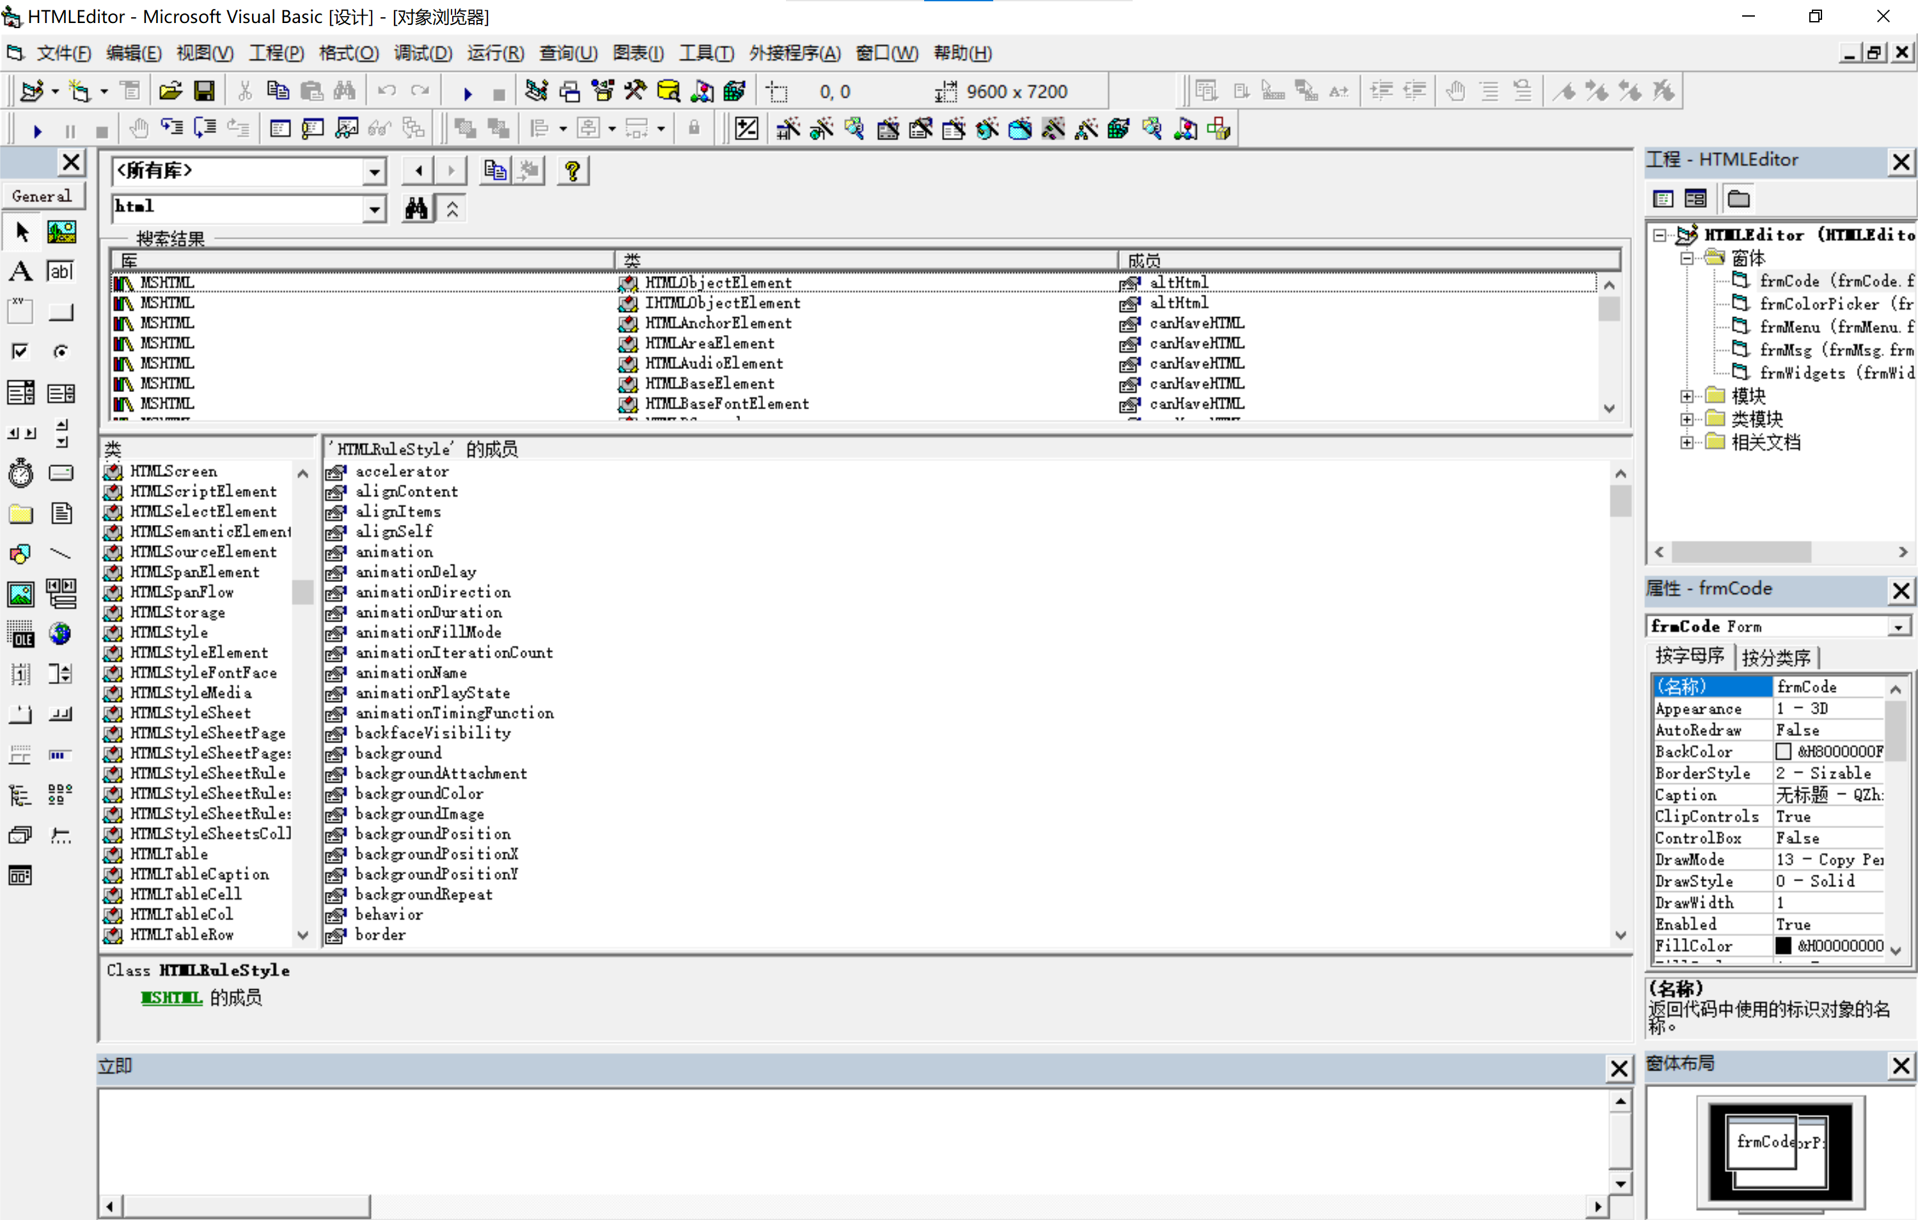The width and height of the screenshot is (1918, 1220).
Task: Open the 工程(P) menu
Action: click(x=276, y=53)
